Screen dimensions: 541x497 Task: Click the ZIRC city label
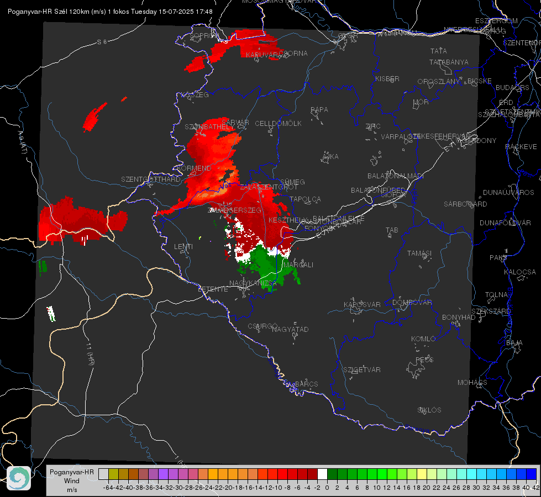373,126
